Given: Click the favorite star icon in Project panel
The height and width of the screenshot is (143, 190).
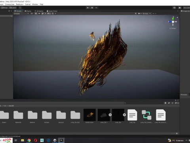Looking at the screenshot, I should [172, 103].
